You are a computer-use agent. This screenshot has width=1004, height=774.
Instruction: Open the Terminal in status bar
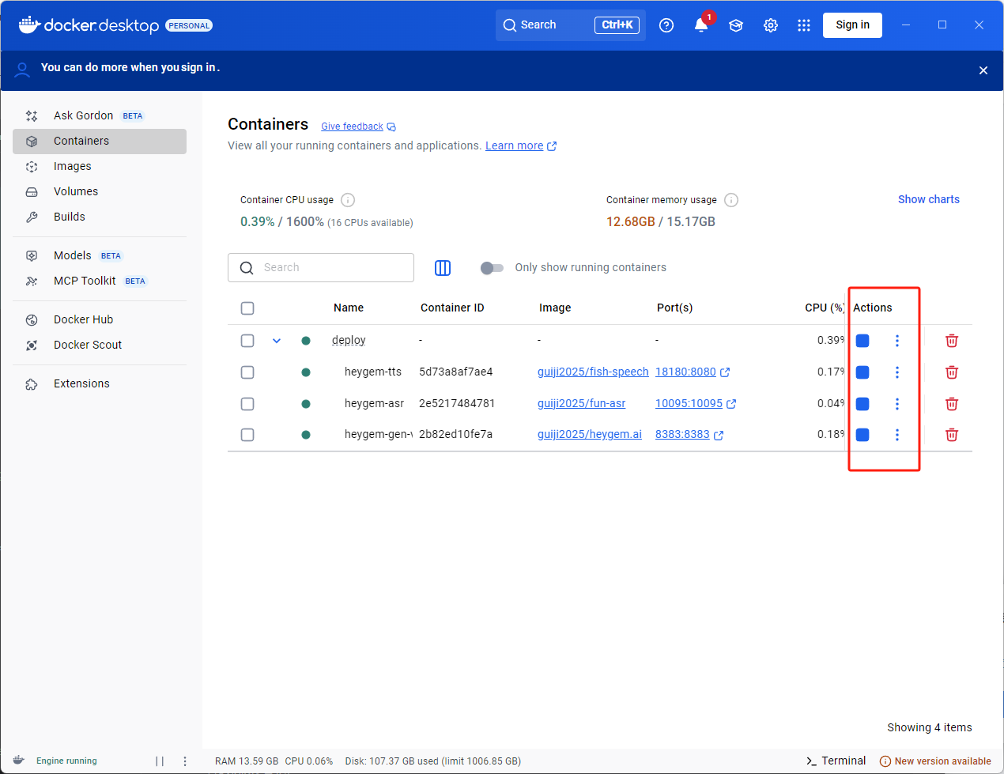click(x=836, y=761)
